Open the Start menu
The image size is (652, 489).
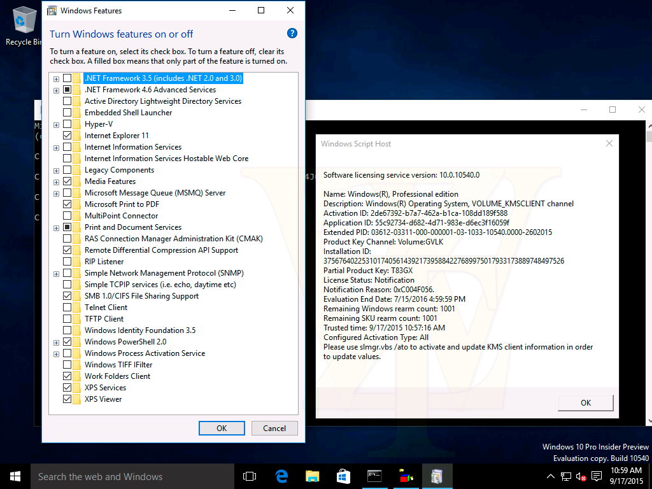coord(15,476)
